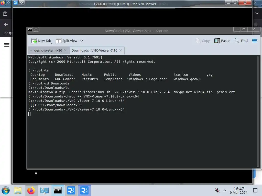Open the Konsole hamburger menu
The width and height of the screenshot is (262, 196).
(255, 41)
